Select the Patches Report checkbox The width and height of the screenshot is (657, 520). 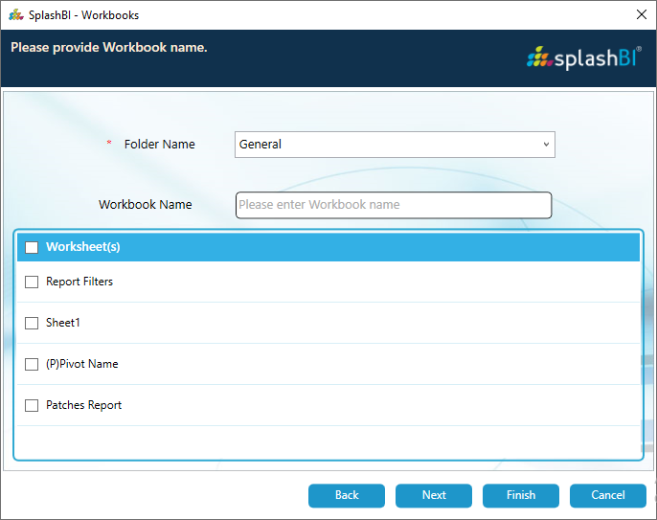coord(32,406)
